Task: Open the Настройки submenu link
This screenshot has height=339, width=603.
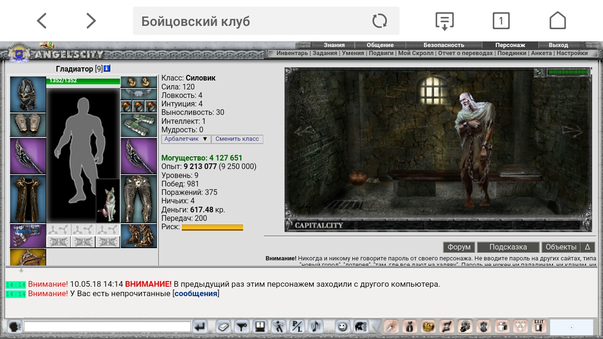Action: click(x=572, y=53)
